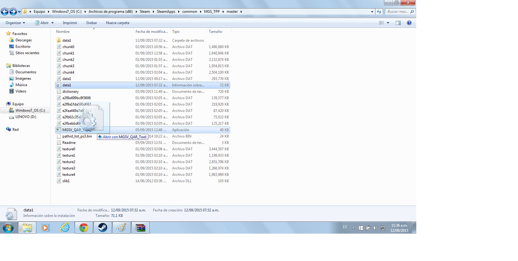
Task: Toggle the preview pane
Action: (398, 23)
